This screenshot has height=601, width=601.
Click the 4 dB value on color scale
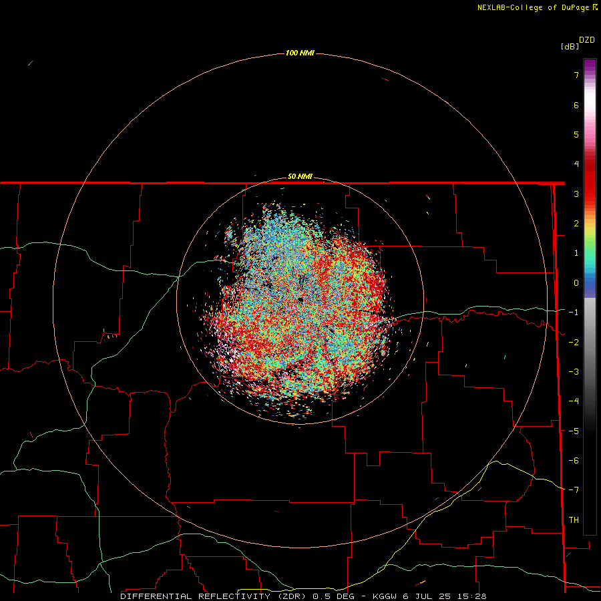pos(576,164)
